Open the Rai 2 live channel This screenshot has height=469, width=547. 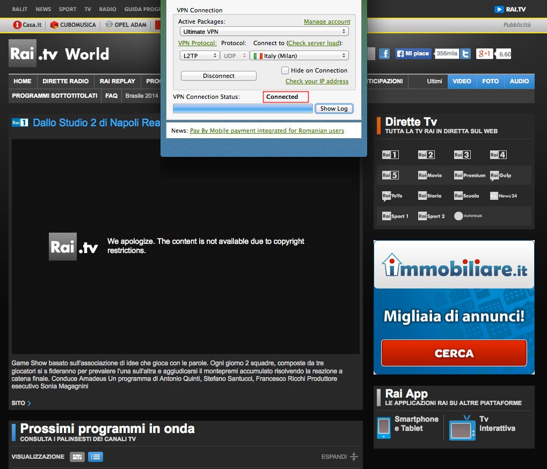[426, 155]
